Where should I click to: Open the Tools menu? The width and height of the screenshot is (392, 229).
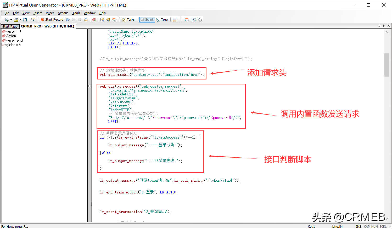(x=76, y=13)
